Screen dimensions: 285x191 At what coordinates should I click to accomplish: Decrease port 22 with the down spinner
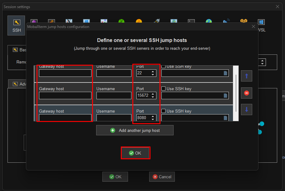[x=153, y=75]
